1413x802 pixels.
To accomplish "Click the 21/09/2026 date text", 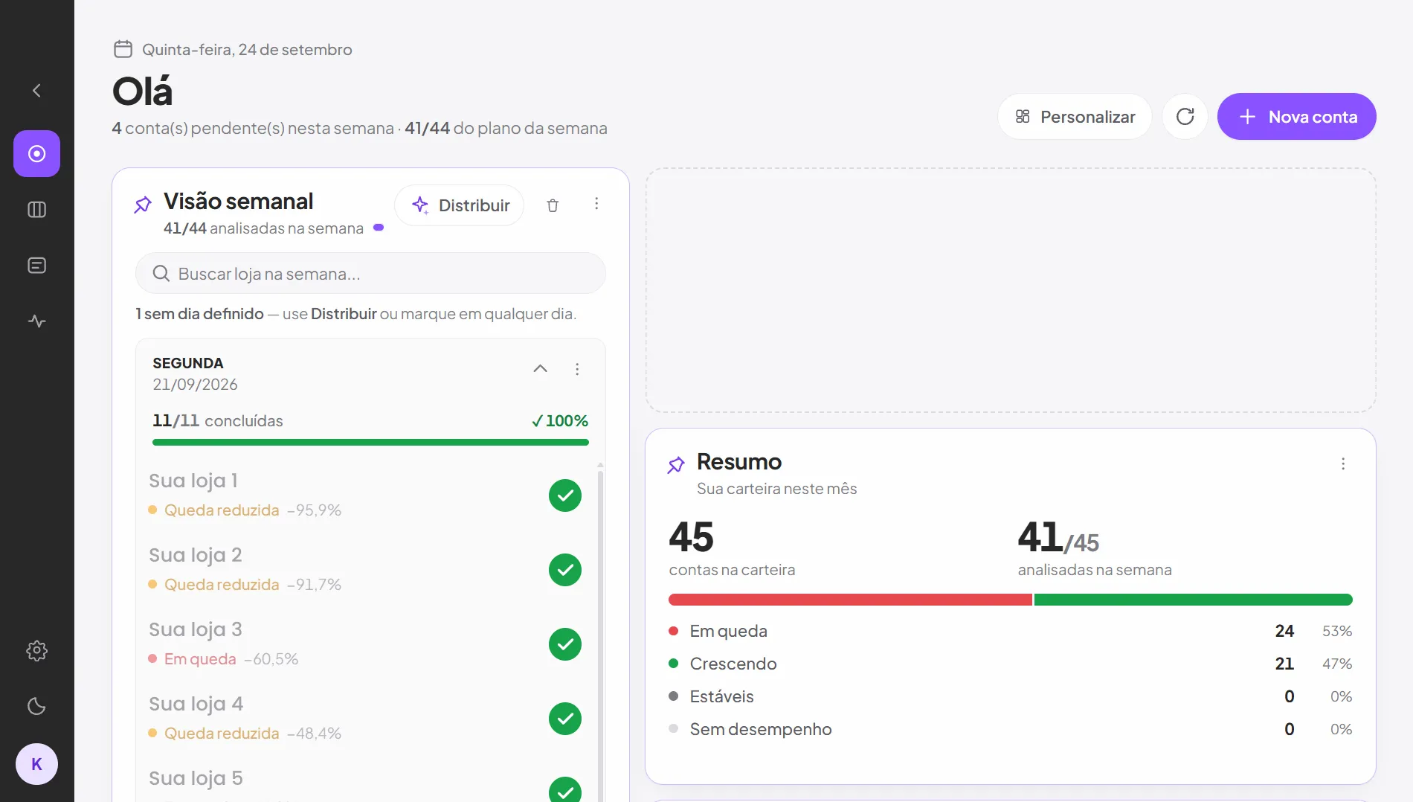I will coord(195,385).
